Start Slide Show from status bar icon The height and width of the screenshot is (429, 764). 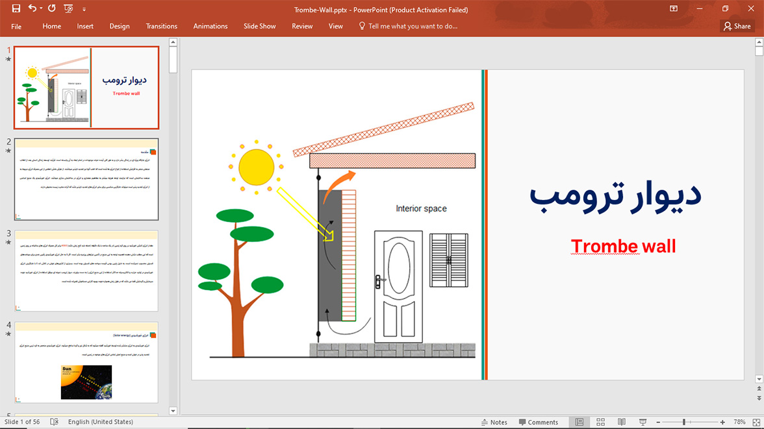[643, 422]
